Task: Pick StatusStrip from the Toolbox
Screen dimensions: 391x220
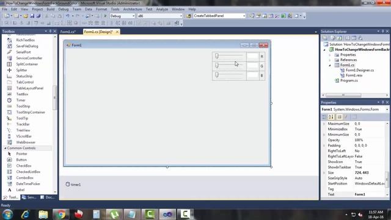Action: tap(24, 76)
